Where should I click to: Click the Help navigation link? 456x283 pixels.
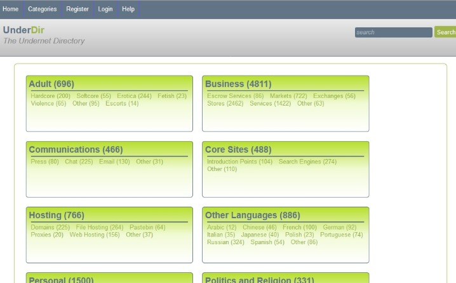[128, 9]
